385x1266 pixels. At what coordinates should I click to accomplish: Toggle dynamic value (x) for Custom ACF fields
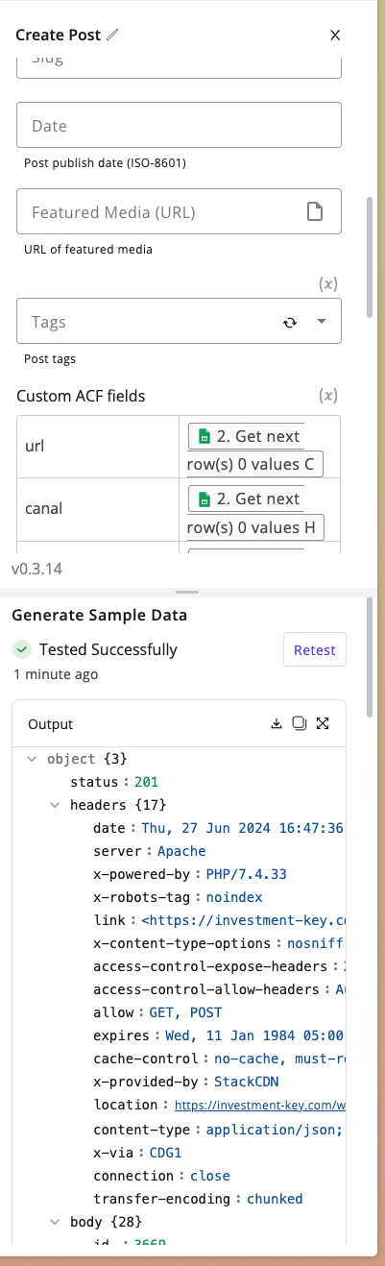(x=328, y=395)
